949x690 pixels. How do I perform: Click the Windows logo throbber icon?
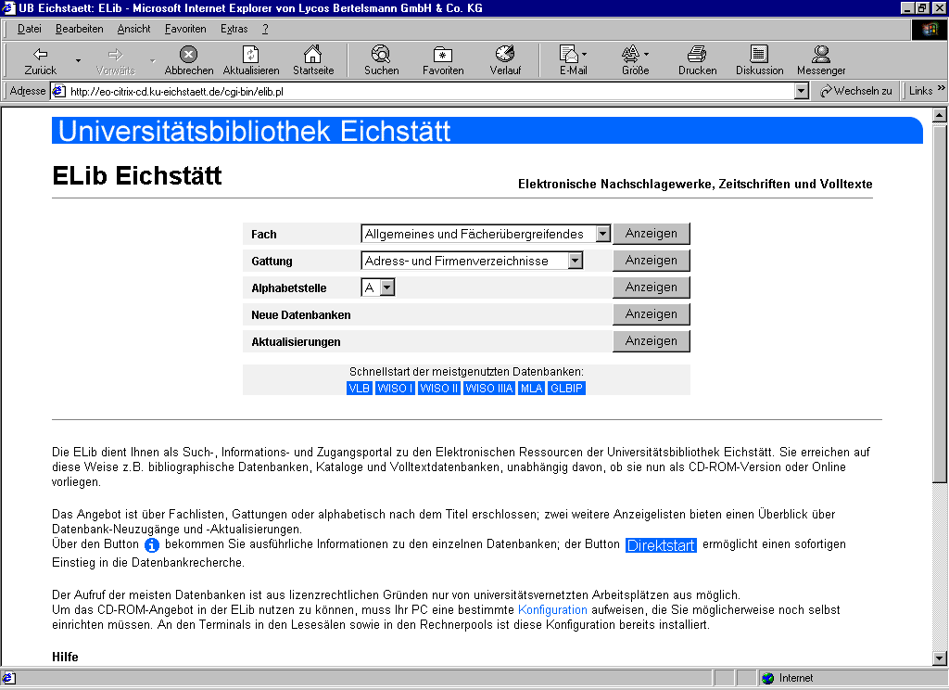point(929,30)
